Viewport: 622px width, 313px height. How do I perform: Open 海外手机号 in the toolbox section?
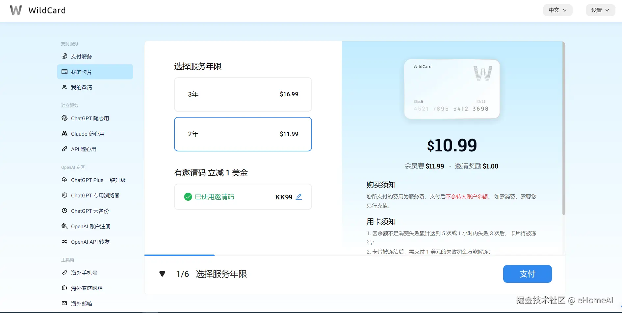95,273
